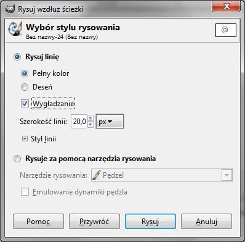This screenshot has width=245, height=242.
Task: Click the stroke path icon beside the dialog heading
Action: click(x=15, y=29)
